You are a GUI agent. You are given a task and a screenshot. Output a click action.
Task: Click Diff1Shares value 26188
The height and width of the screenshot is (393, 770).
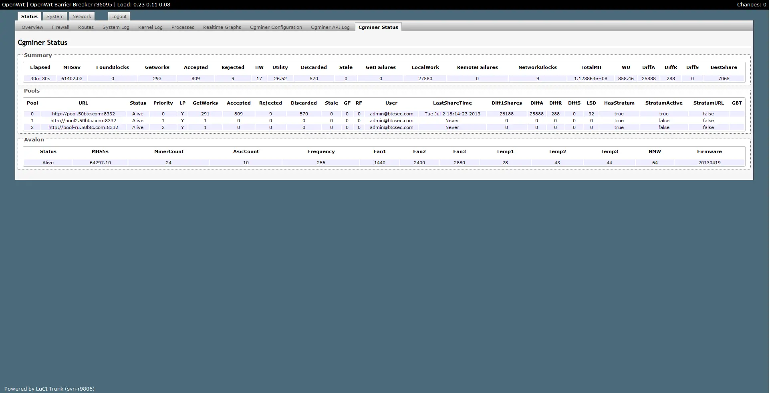click(506, 114)
